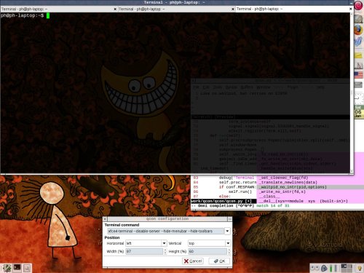This screenshot has height=273, width=364.
Task: Click the magnifier icon at top of side panel
Action: [358, 19]
